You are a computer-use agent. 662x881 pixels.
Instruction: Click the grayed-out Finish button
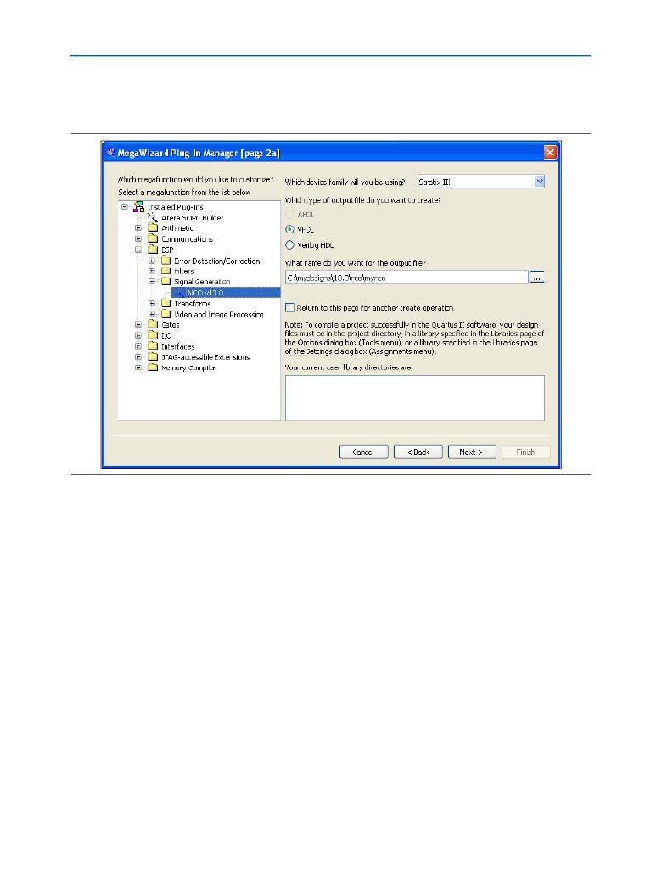point(525,452)
